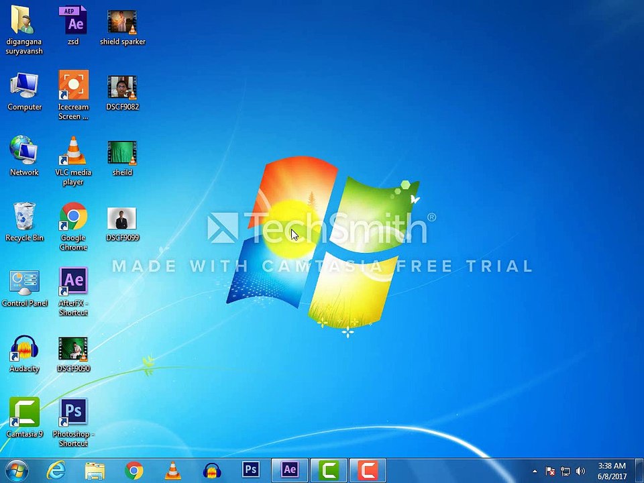Click Show desktop strip at taskbar end
The height and width of the screenshot is (483, 644).
(x=640, y=471)
